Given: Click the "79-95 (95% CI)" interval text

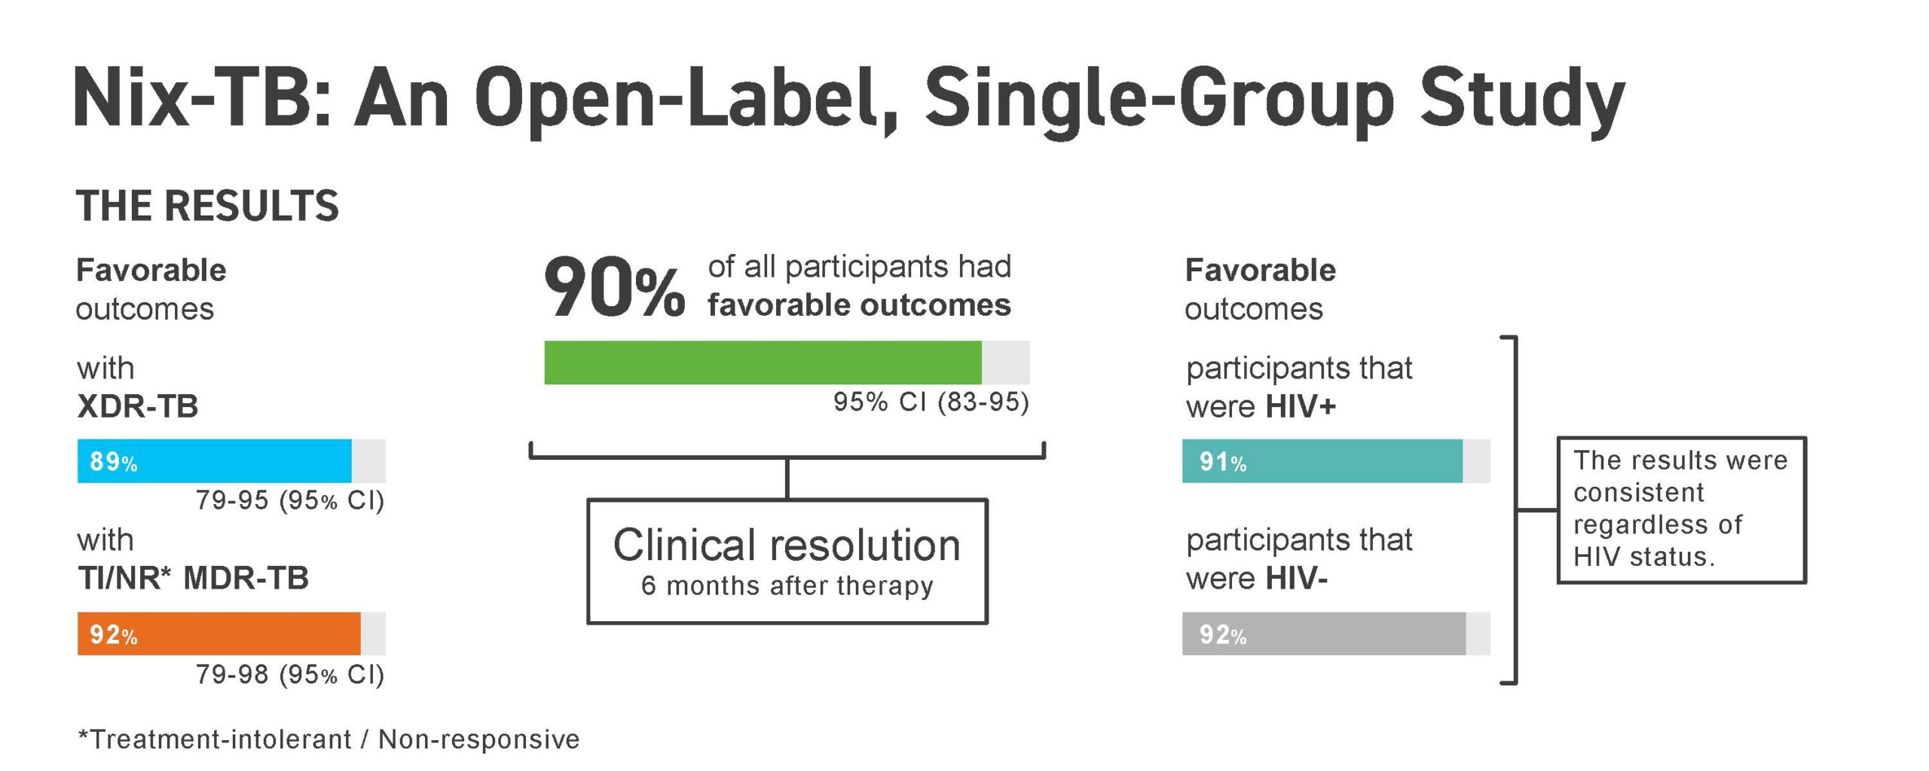Looking at the screenshot, I should coord(290,500).
